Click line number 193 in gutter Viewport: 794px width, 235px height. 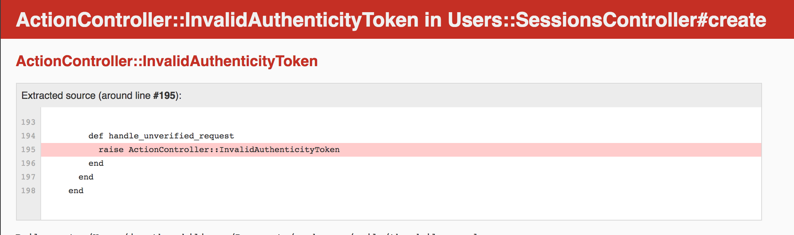(28, 122)
